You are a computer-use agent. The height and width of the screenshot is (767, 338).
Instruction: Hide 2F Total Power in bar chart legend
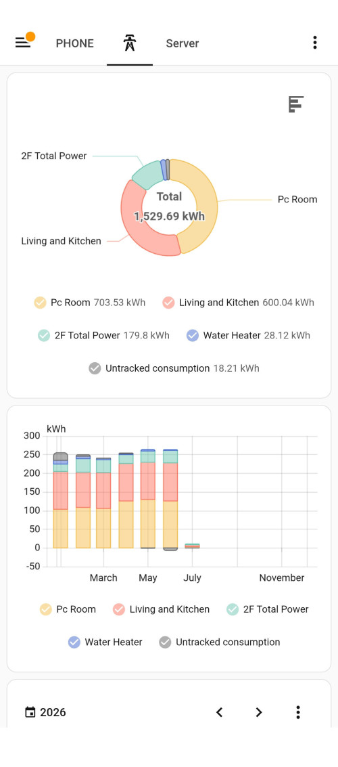268,609
